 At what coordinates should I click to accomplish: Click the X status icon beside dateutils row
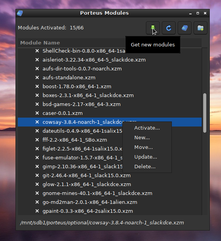click(37, 131)
